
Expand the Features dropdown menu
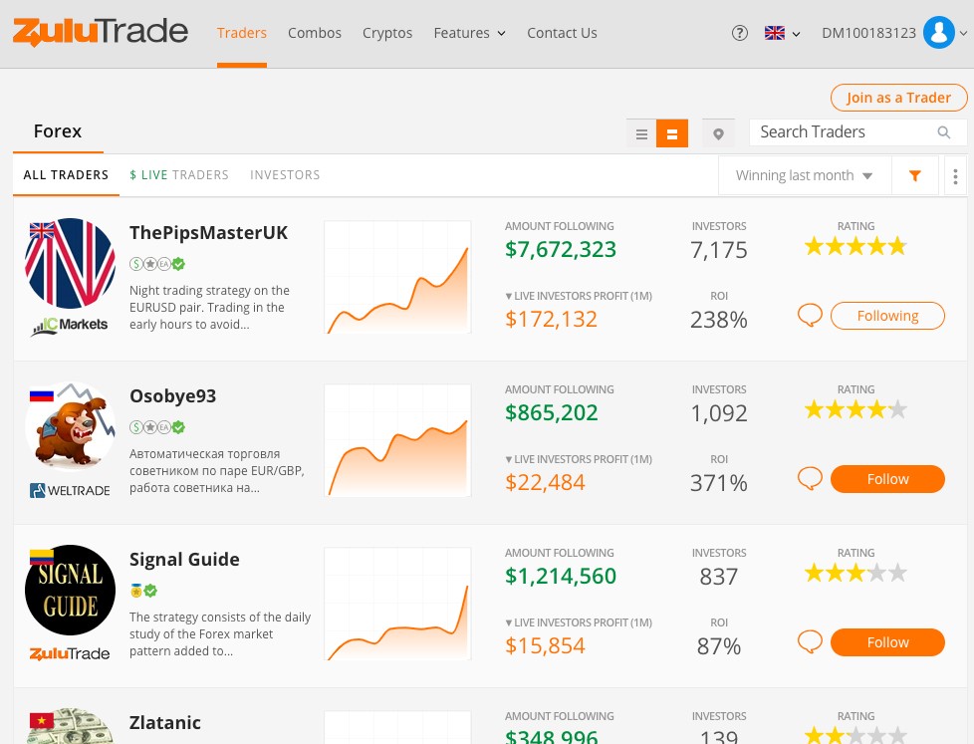[469, 33]
